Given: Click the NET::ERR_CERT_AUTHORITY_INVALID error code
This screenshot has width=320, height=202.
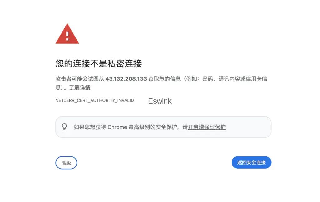Looking at the screenshot, I should 95,100.
